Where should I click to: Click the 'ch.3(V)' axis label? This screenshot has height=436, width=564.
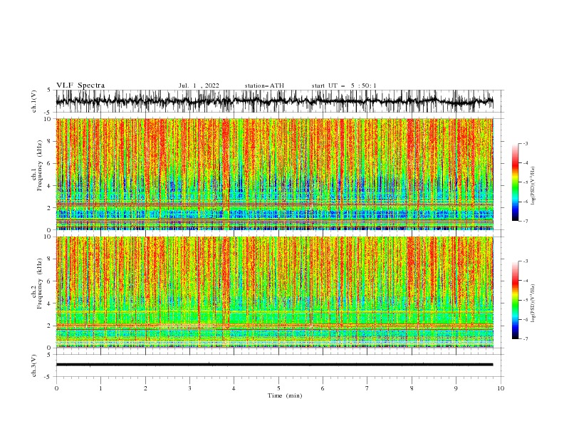tap(34, 365)
